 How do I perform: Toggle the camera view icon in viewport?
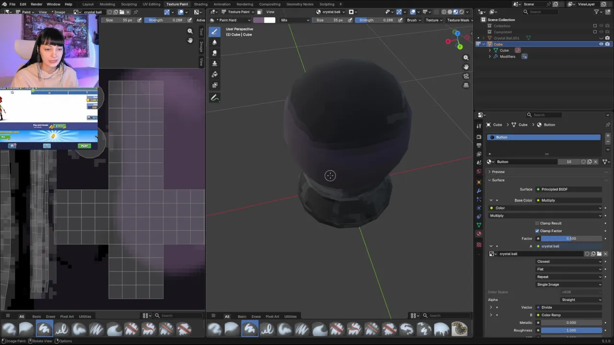[466, 76]
